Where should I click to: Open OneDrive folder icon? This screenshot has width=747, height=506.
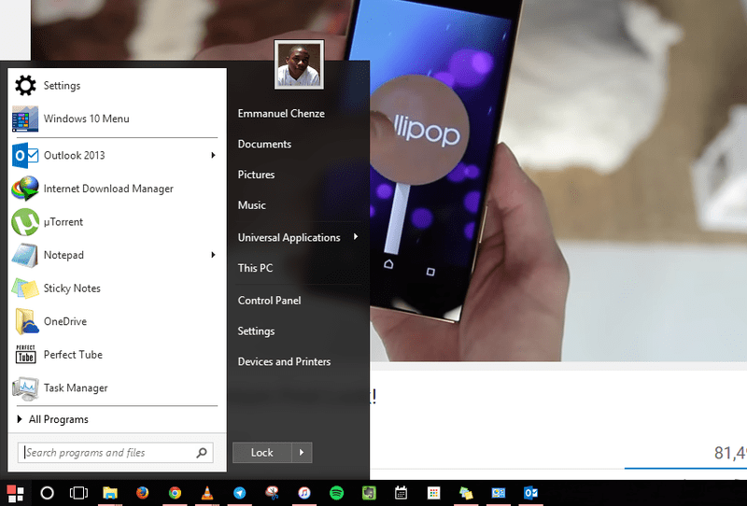tap(27, 321)
